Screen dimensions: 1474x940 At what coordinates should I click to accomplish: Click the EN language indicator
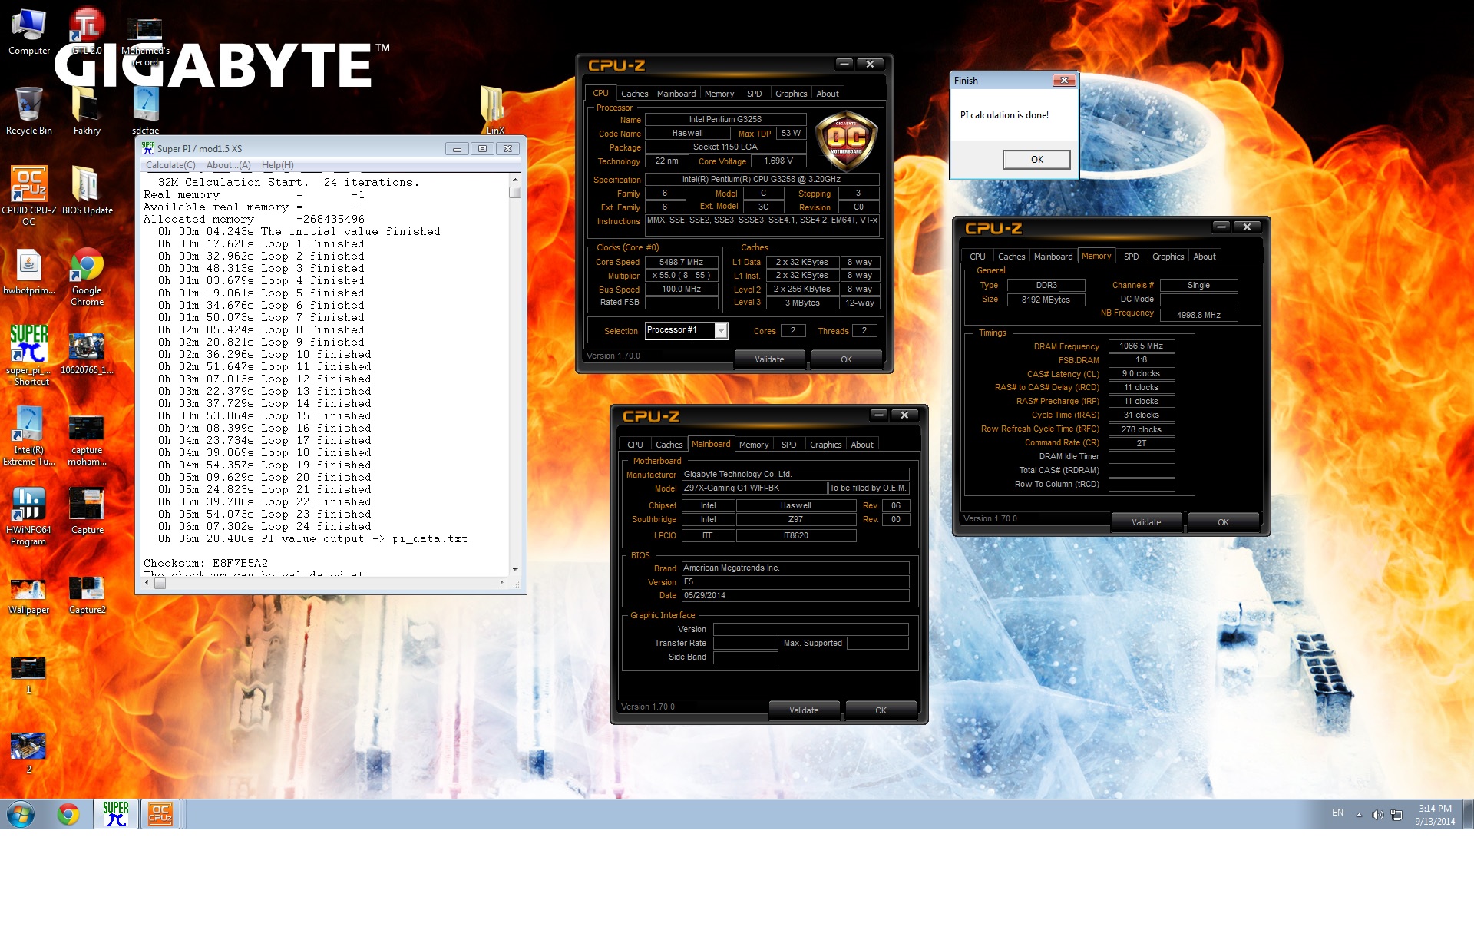tap(1337, 813)
